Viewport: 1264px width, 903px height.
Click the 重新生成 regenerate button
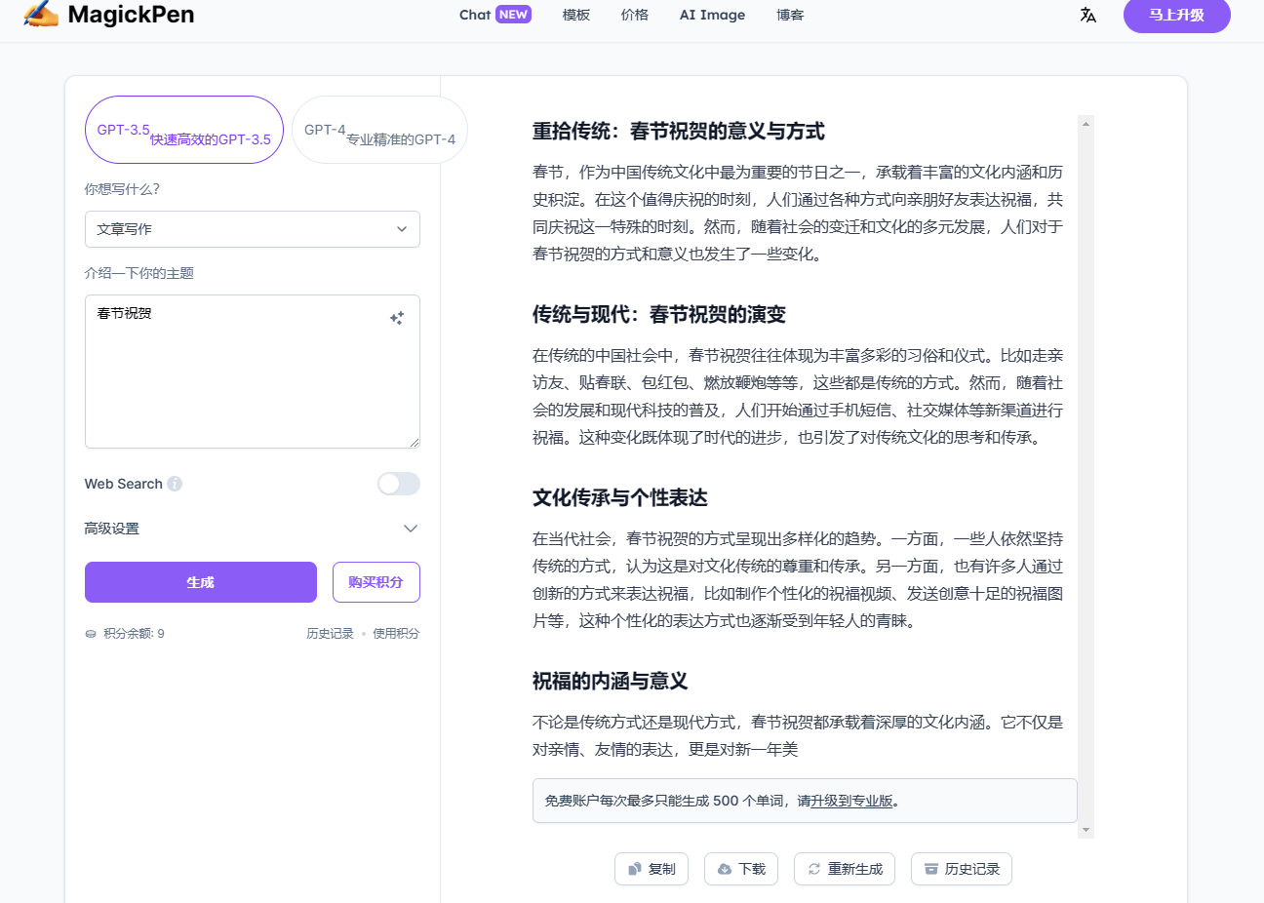point(845,869)
